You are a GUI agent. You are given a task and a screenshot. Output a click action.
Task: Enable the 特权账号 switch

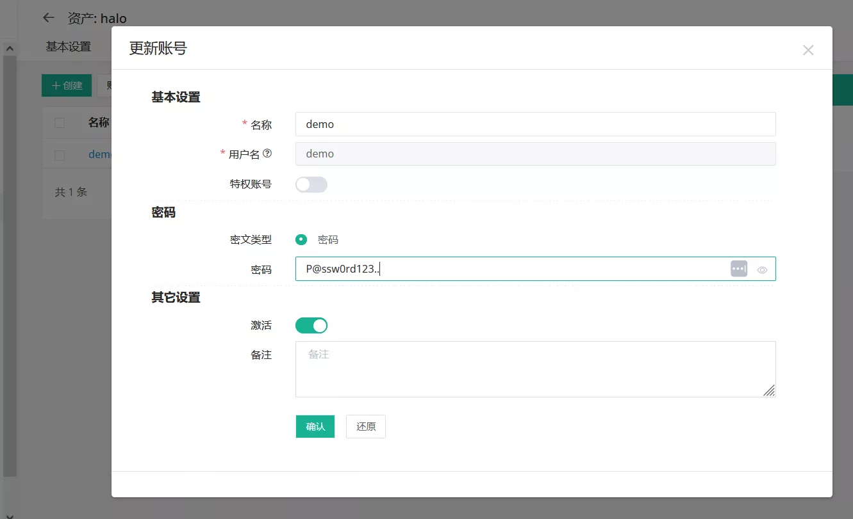[311, 185]
